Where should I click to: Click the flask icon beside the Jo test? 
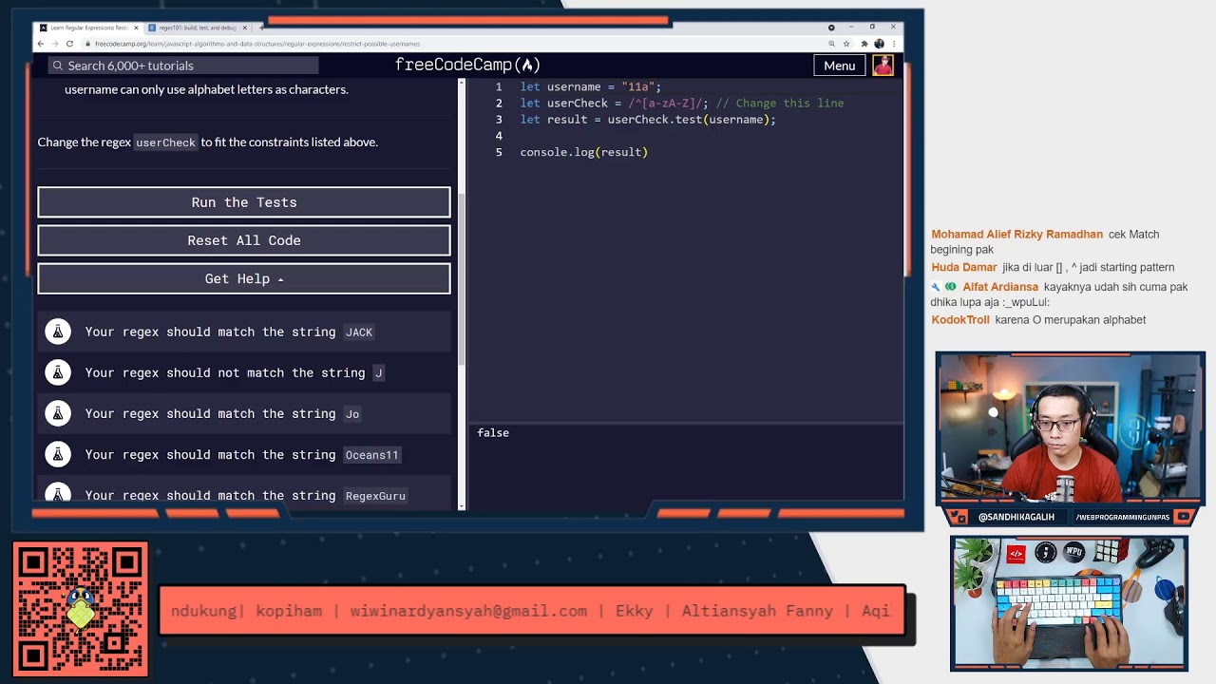click(x=58, y=413)
